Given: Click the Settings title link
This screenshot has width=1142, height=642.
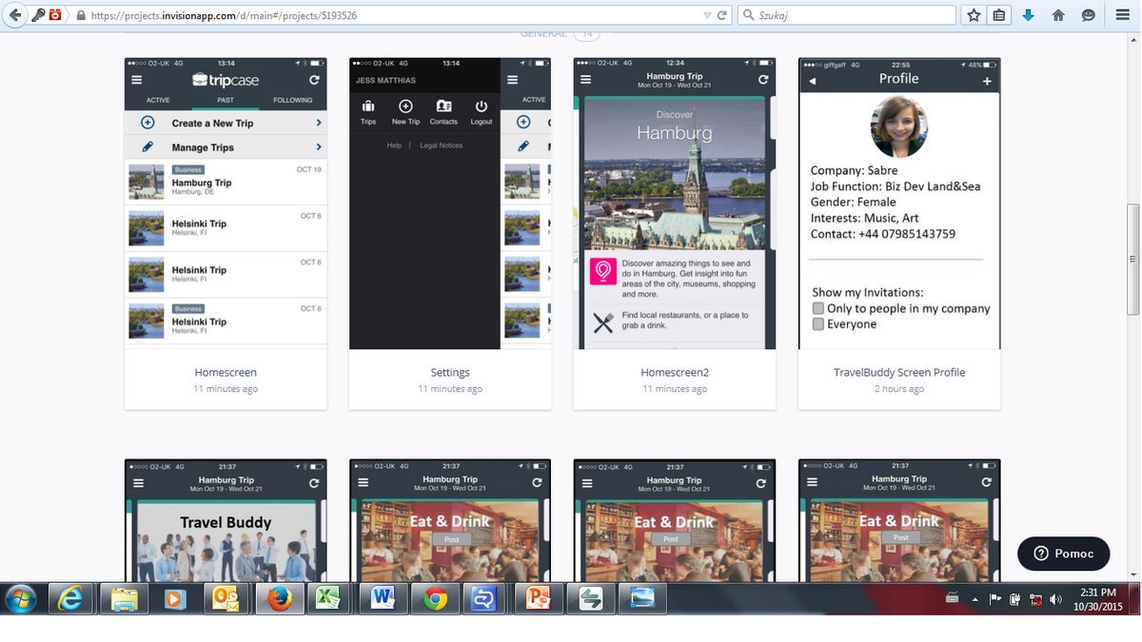Looking at the screenshot, I should click(x=450, y=372).
